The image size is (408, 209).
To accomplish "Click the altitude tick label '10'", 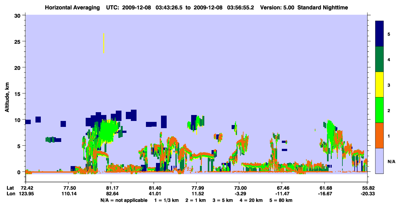I will pyautogui.click(x=18, y=120).
